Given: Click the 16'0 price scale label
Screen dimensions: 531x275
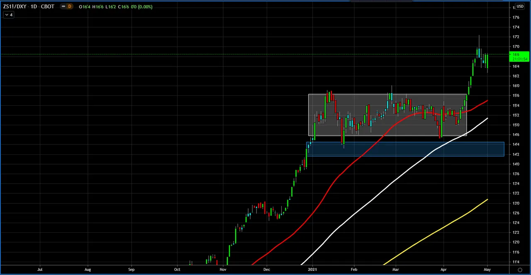Looking at the screenshot, I should (x=516, y=86).
